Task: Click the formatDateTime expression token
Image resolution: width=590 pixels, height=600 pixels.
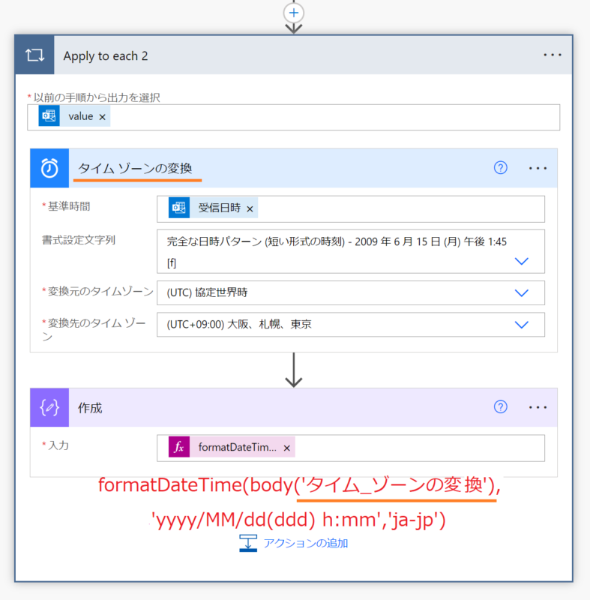Action: [236, 447]
